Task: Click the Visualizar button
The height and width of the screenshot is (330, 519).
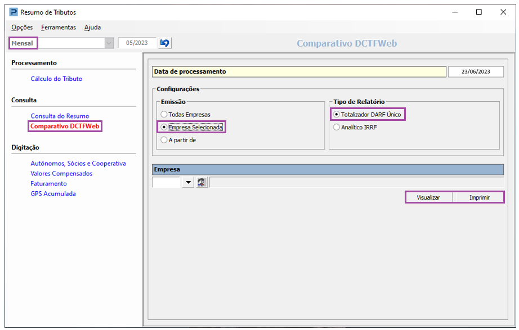Action: click(428, 197)
